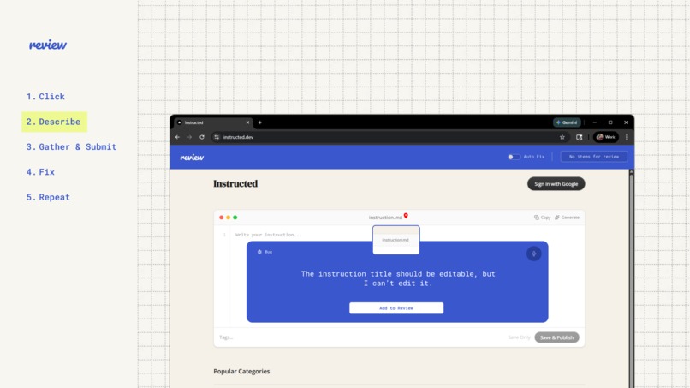Click the No items for review button
The height and width of the screenshot is (388, 690).
pyautogui.click(x=593, y=157)
